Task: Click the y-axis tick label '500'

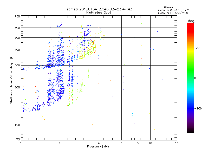Action: click(x=17, y=38)
